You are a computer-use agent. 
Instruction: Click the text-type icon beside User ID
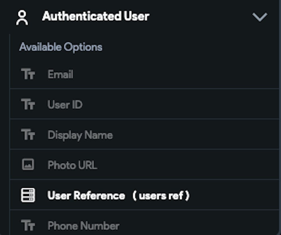click(x=28, y=105)
